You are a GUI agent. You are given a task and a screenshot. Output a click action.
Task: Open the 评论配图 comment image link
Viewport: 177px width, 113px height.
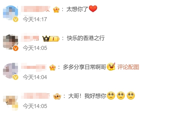tap(128, 67)
